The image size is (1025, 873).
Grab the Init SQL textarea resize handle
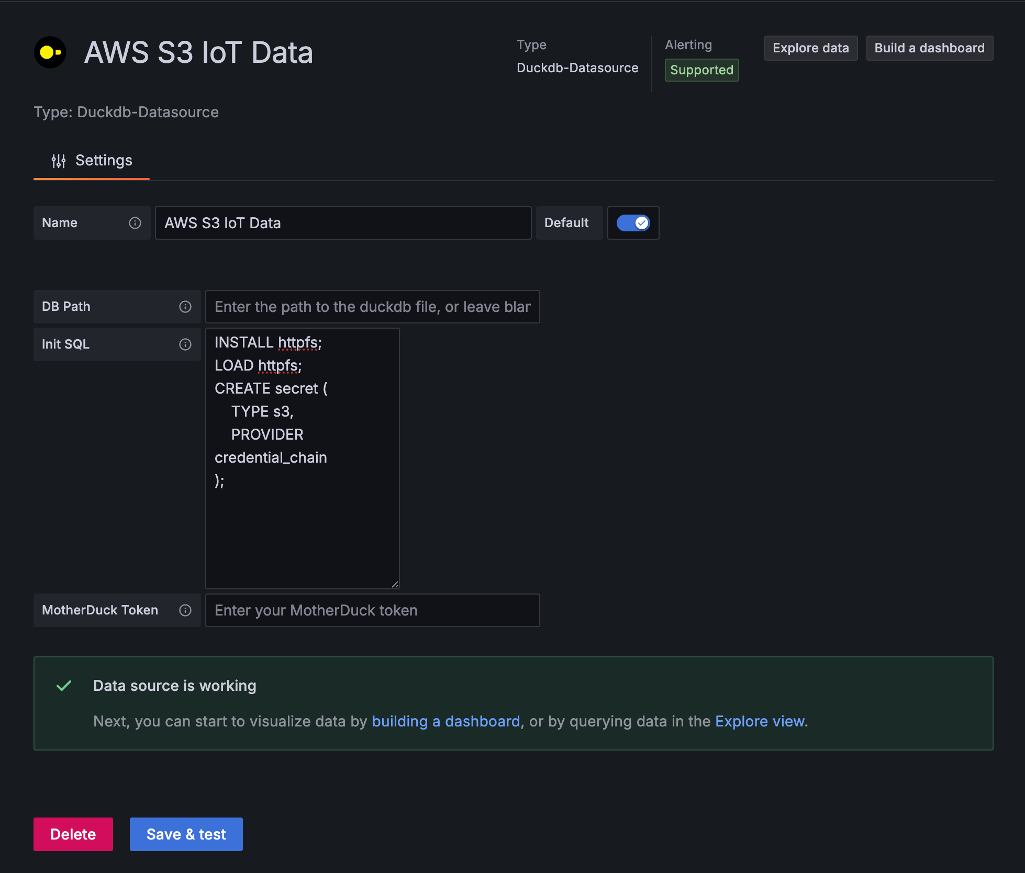pyautogui.click(x=395, y=584)
